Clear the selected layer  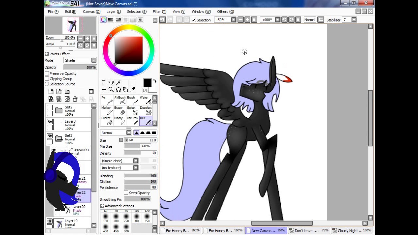point(67,99)
